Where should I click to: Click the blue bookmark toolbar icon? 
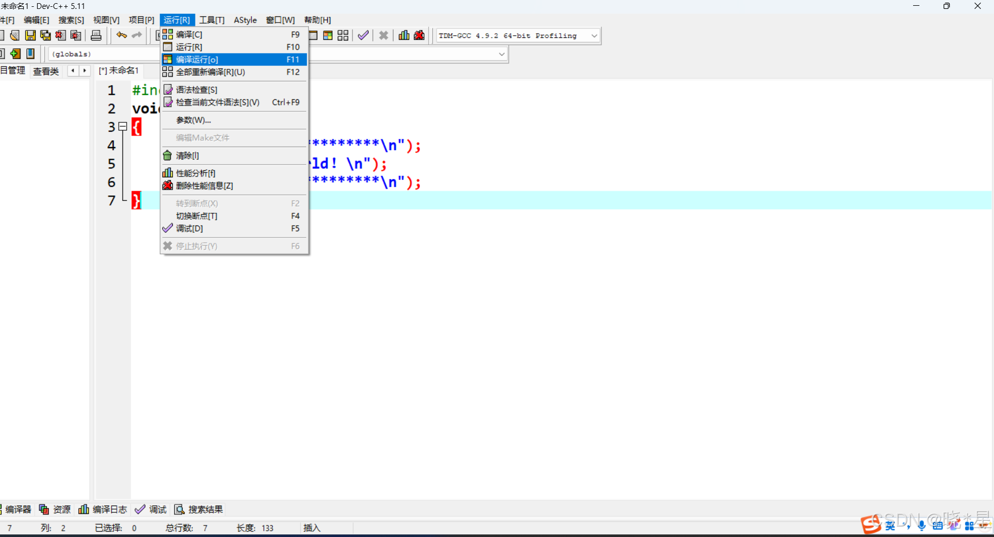coord(30,54)
